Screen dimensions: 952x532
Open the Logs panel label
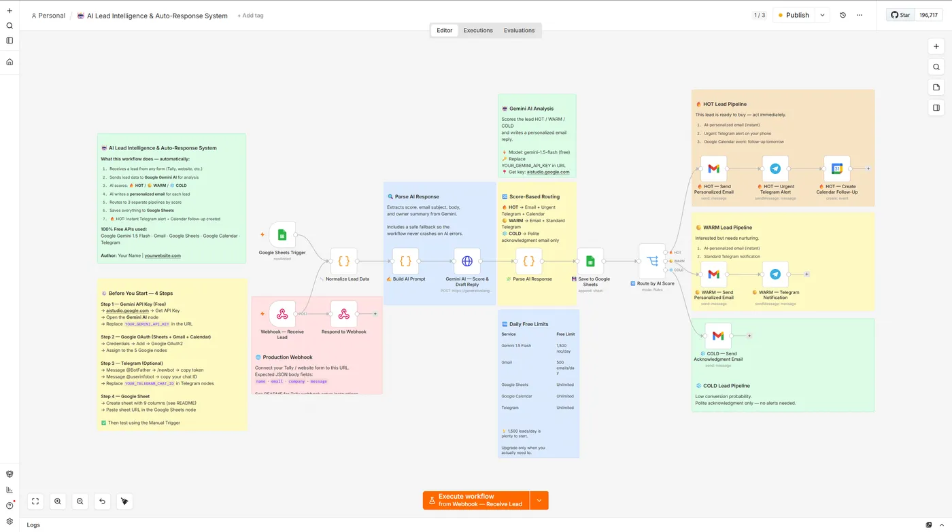tap(33, 525)
